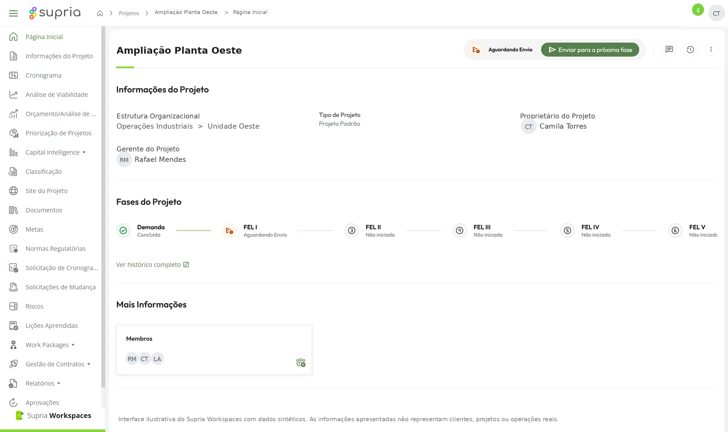Click the Camila Torres owner name

pos(563,126)
